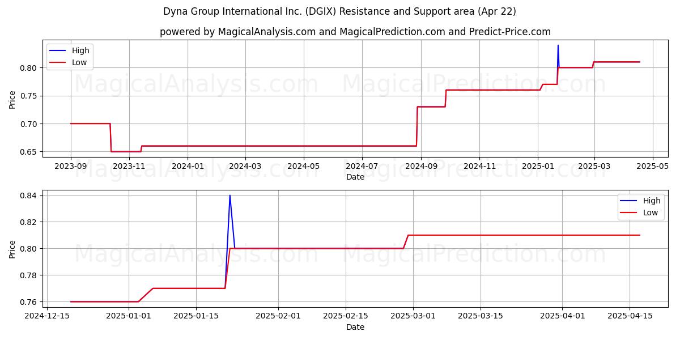The width and height of the screenshot is (680, 340).
Task: Click the 2025-04-01 date tick label
Action: 562,316
